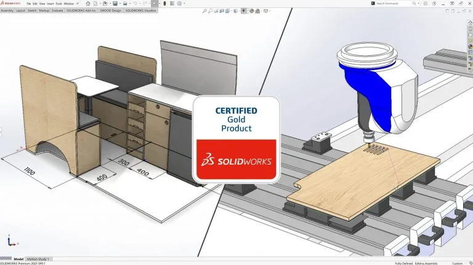Click the Custom units status entry
The image size is (473, 265).
tap(458, 264)
